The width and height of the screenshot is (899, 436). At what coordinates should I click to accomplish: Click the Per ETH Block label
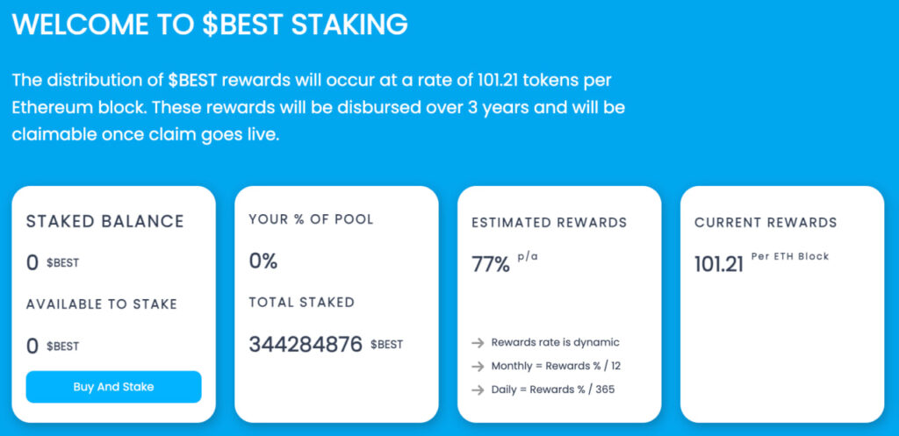[790, 257]
